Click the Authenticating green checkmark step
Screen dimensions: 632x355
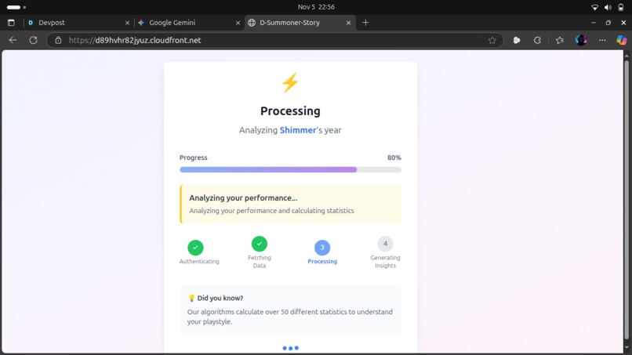195,248
